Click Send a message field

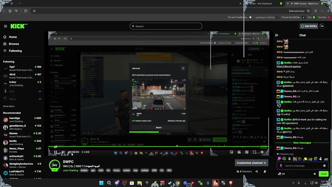coord(303,166)
